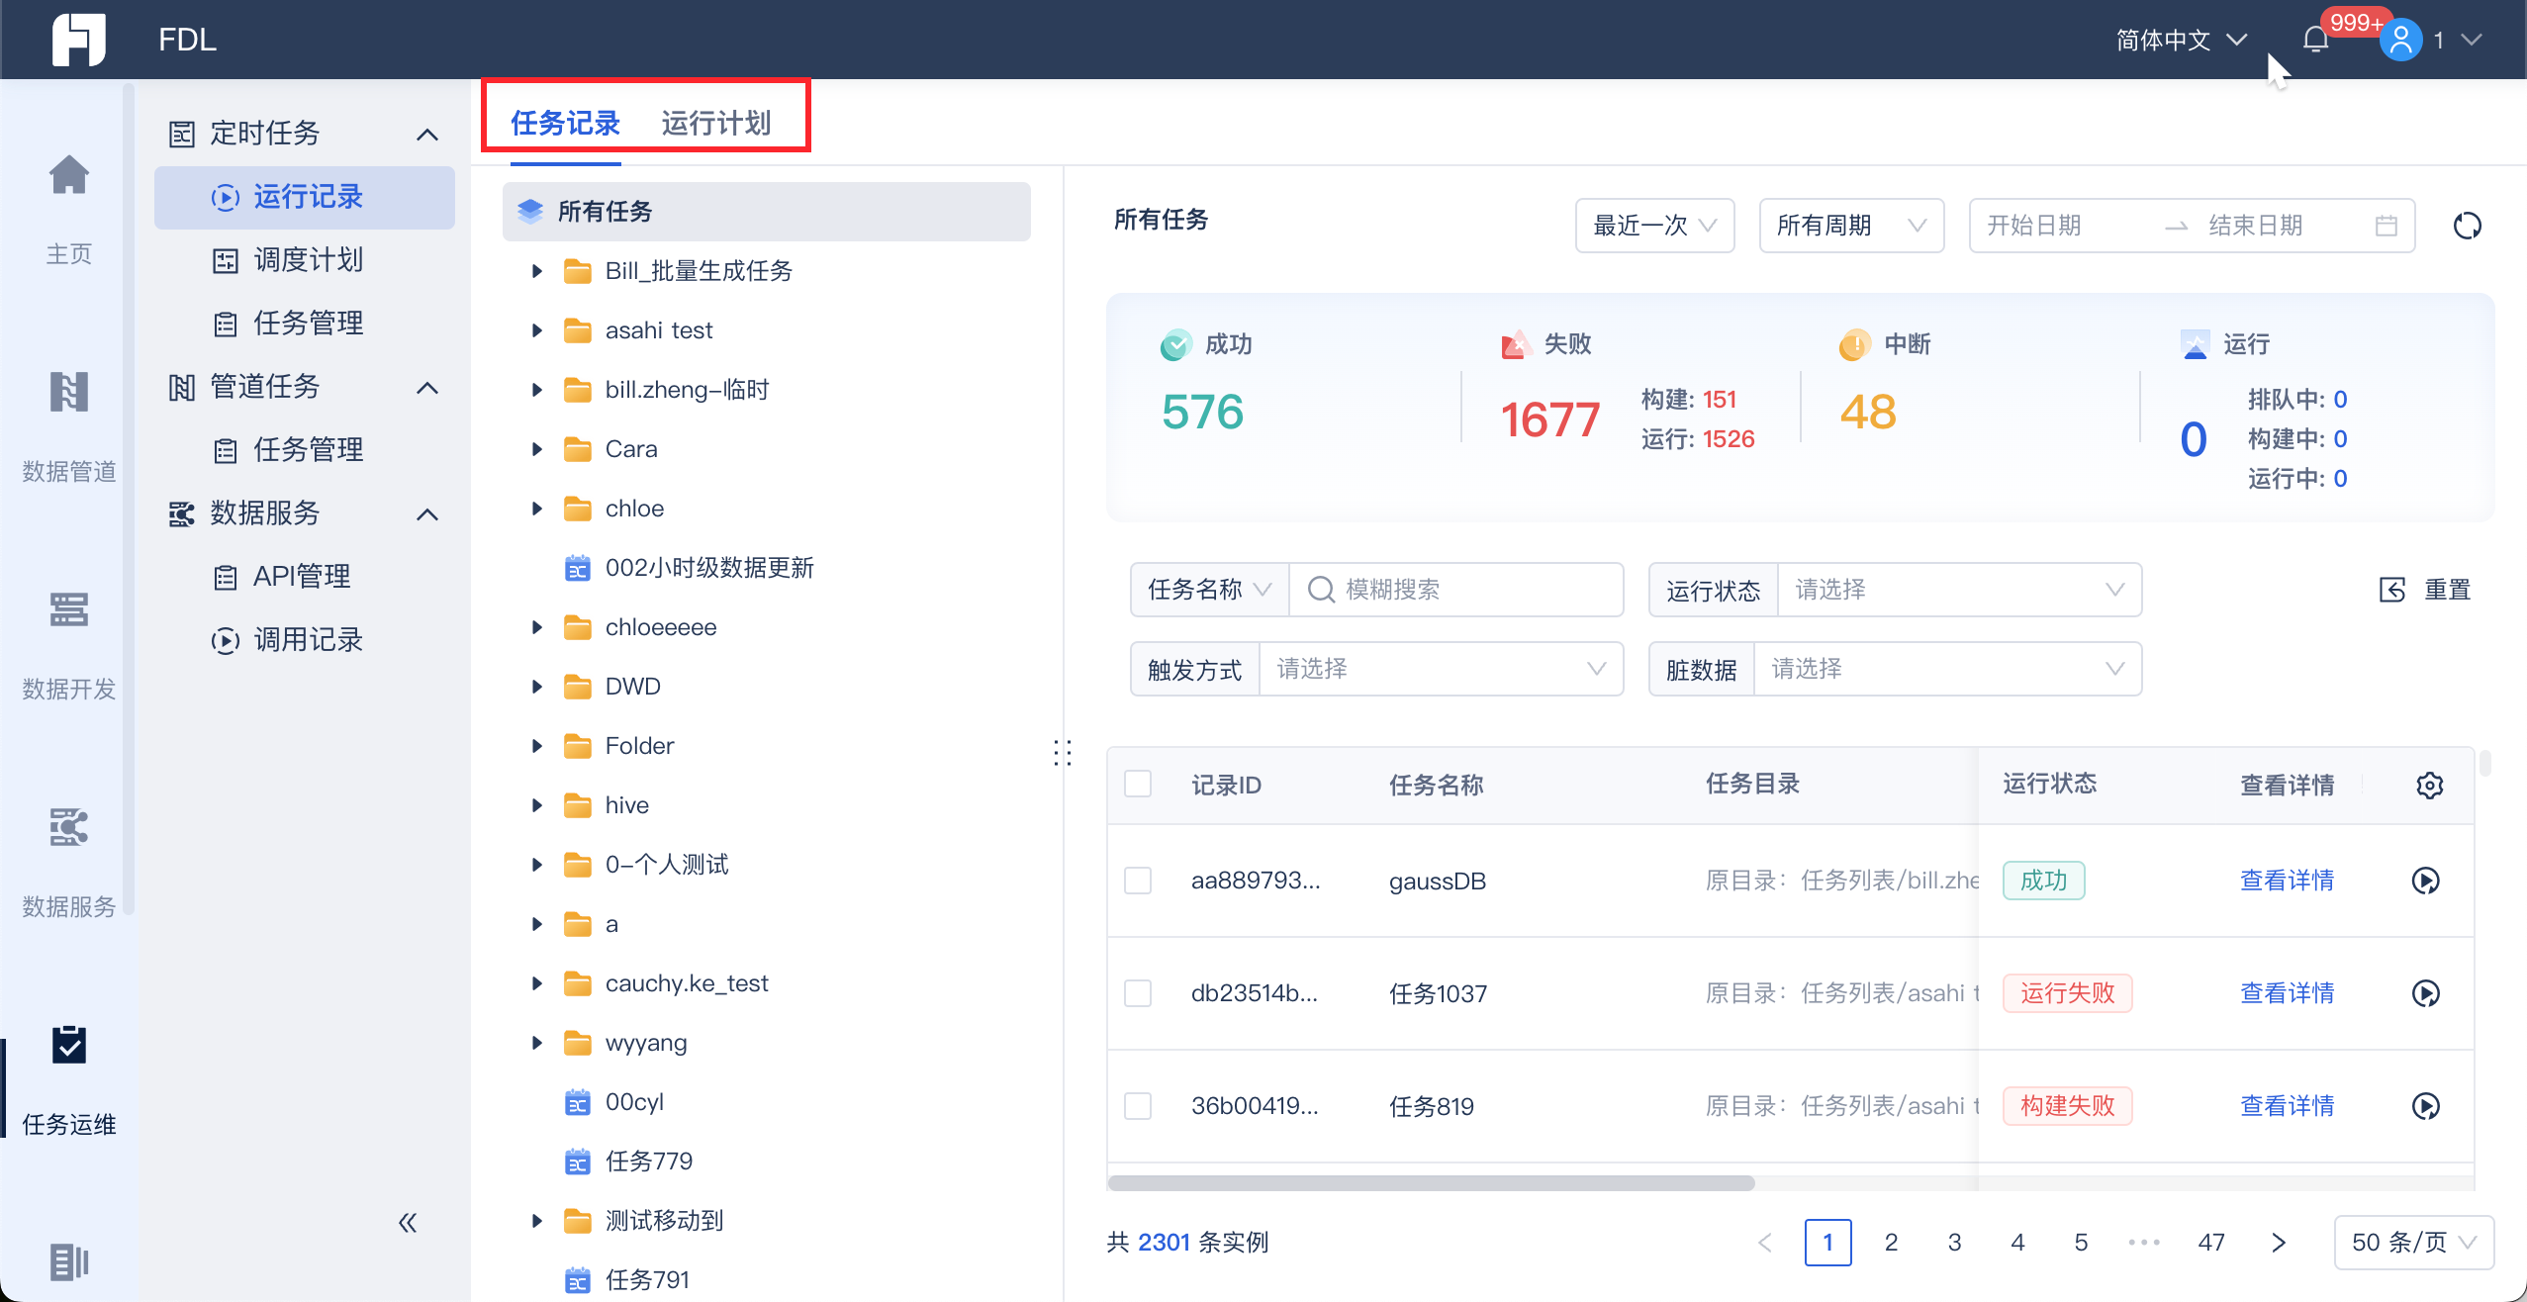Click the refresh icon beside date range
Viewport: 2527px width, 1302px height.
[x=2467, y=226]
